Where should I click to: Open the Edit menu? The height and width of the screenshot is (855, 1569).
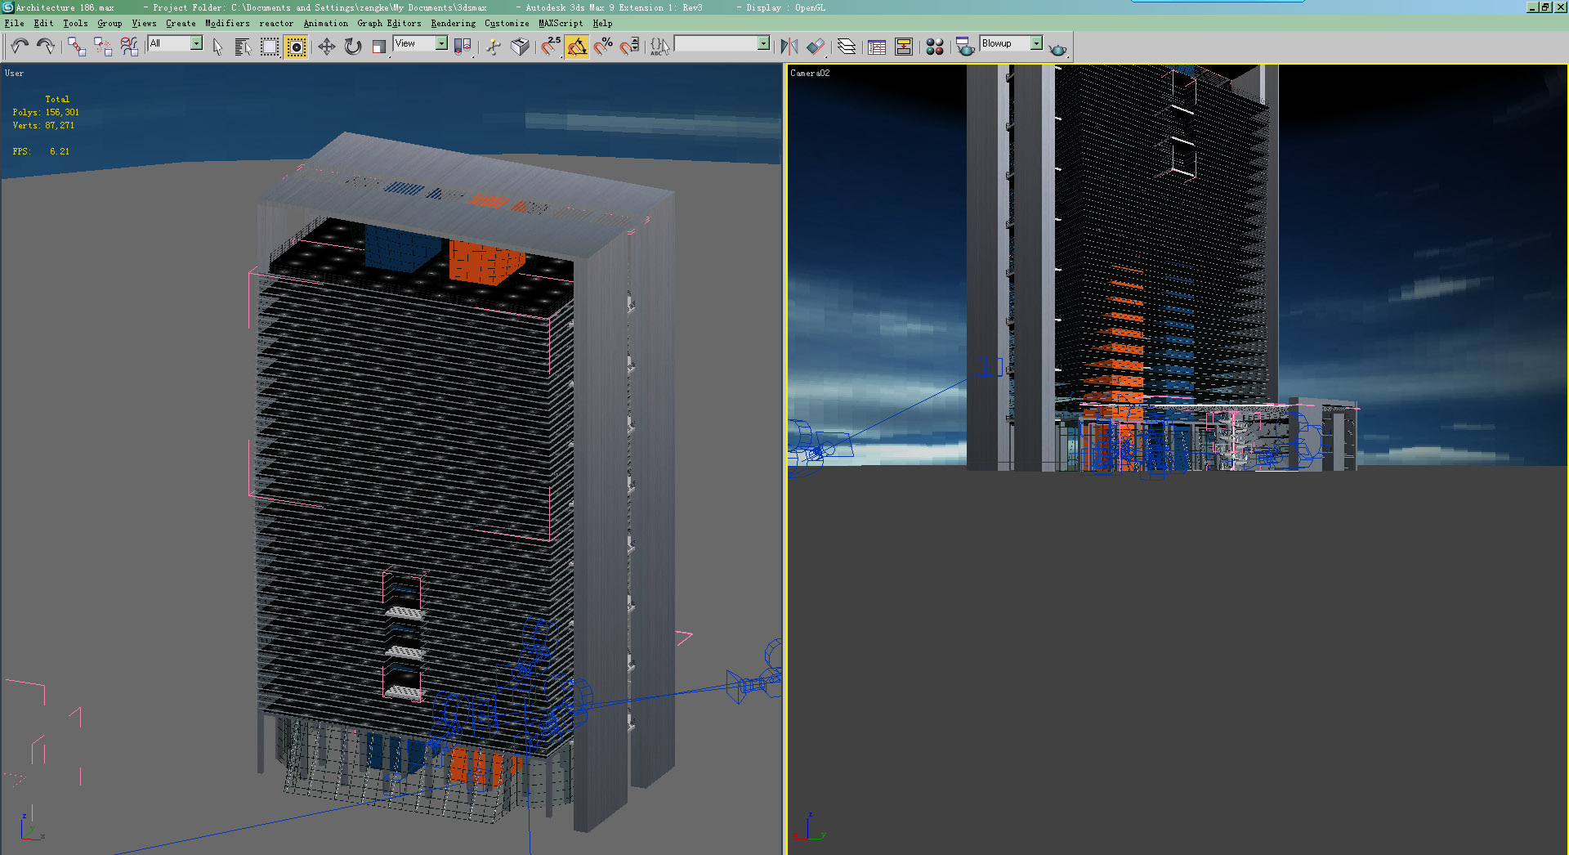[x=43, y=23]
